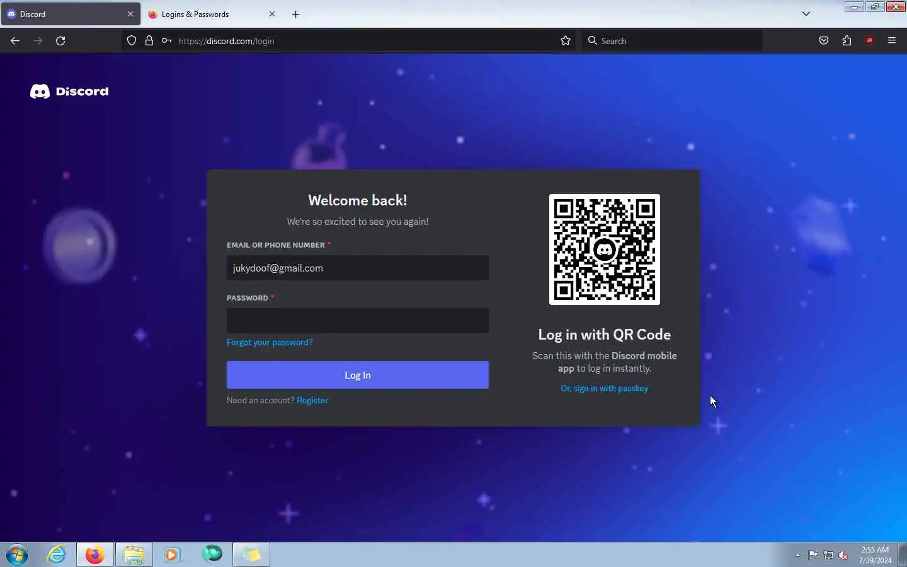This screenshot has width=907, height=567.
Task: Click the Email or Phone Number field
Action: pyautogui.click(x=358, y=268)
